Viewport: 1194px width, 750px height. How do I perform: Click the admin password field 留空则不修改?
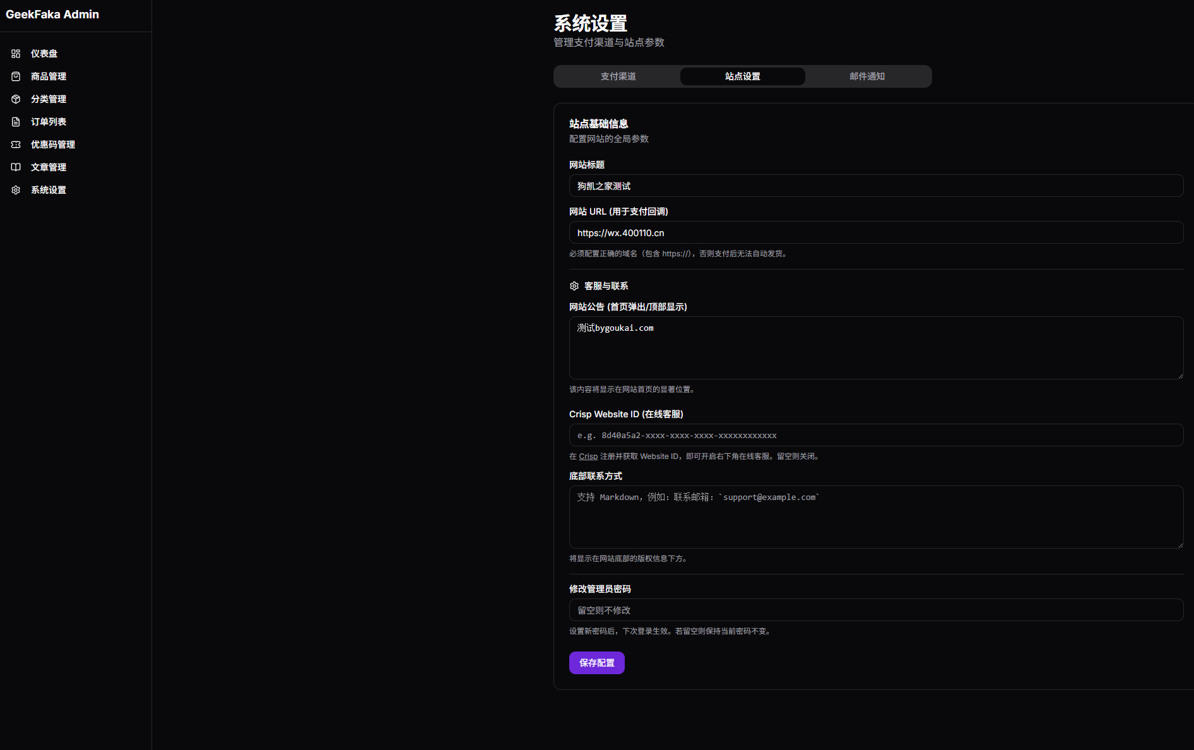876,610
